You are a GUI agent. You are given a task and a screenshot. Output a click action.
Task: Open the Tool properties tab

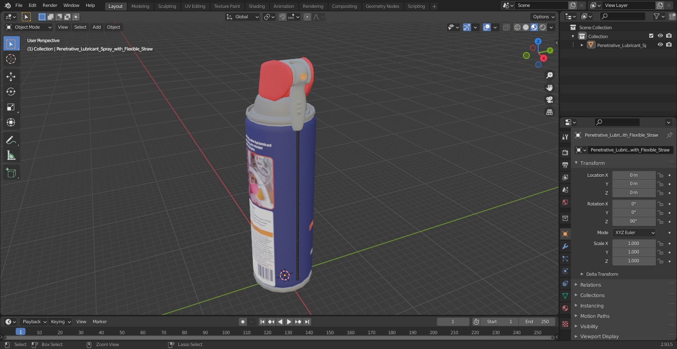(x=565, y=137)
